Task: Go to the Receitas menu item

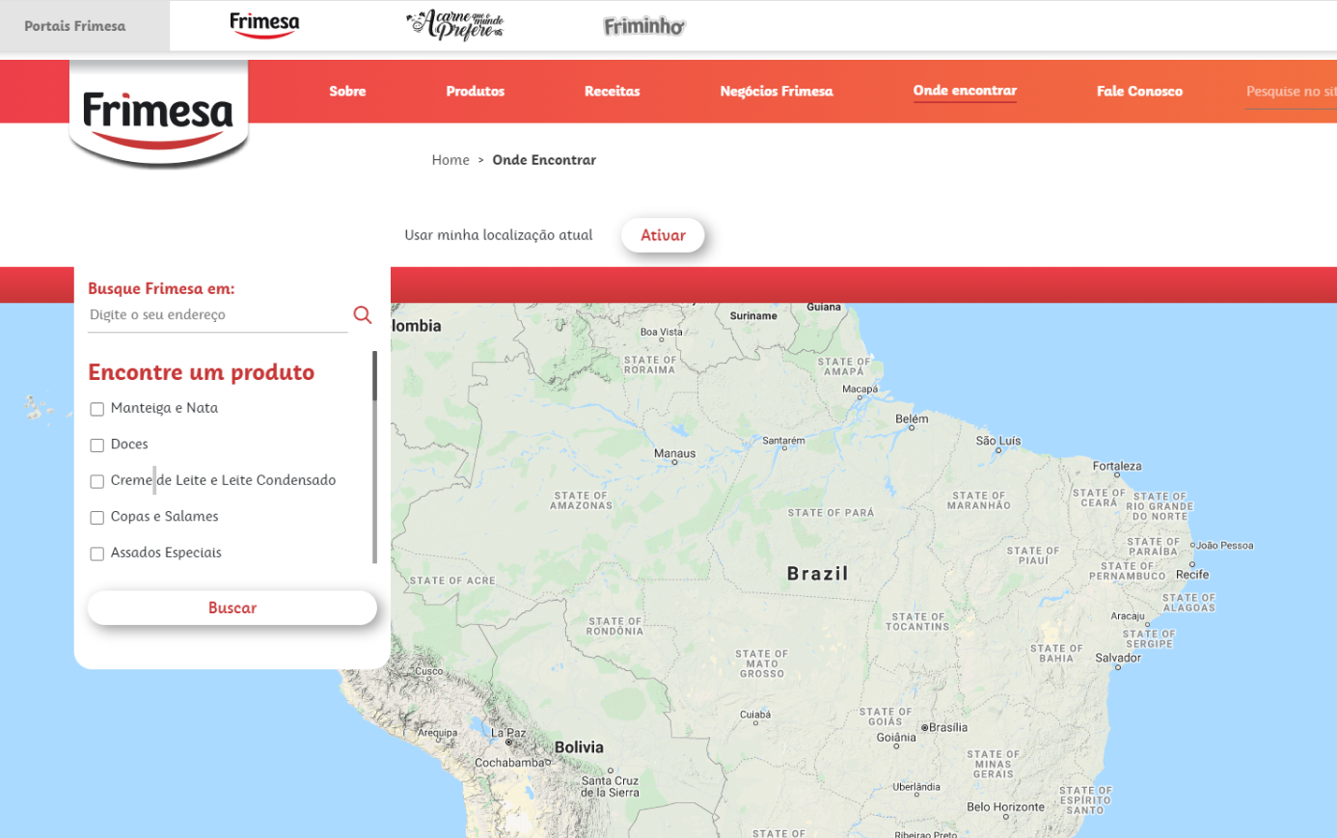Action: pos(612,92)
